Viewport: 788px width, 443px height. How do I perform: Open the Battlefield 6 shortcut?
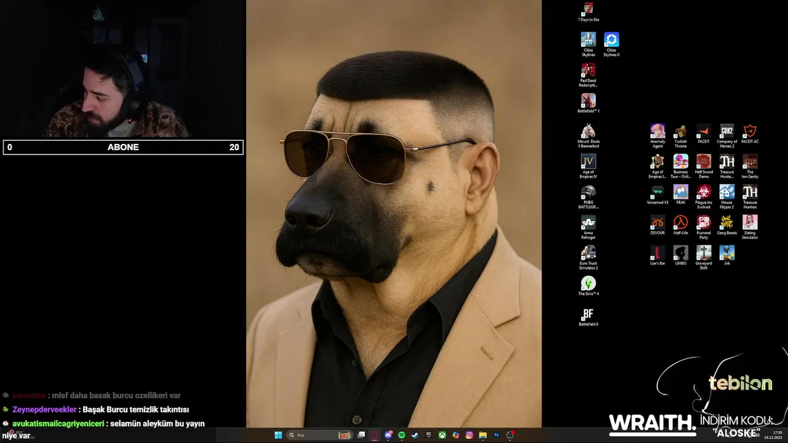click(589, 316)
